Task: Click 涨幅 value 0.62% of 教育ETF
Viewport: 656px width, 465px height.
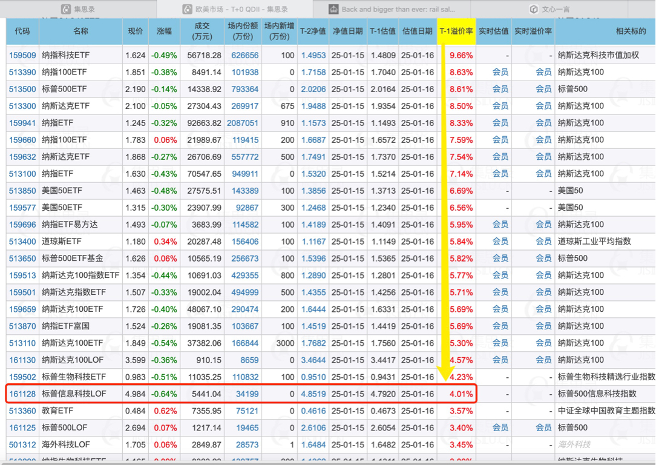Action: pos(165,411)
